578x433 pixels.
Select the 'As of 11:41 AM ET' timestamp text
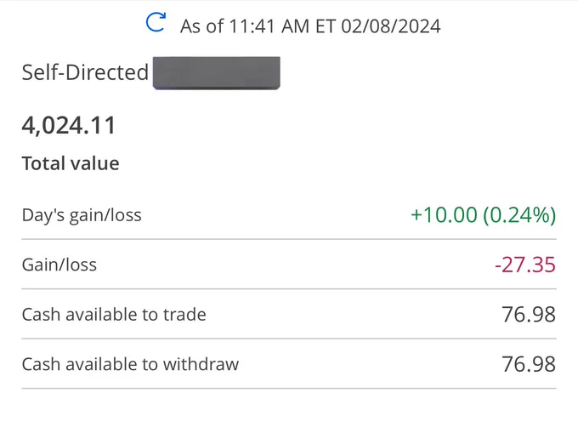coord(258,26)
